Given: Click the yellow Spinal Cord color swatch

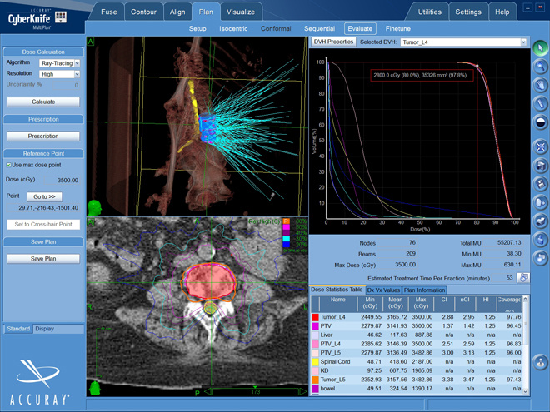Looking at the screenshot, I should (315, 361).
